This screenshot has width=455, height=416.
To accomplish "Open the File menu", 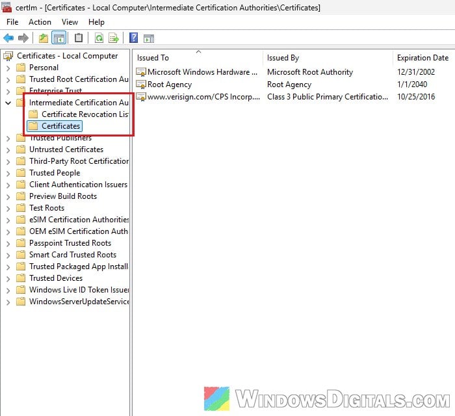I will click(x=12, y=22).
